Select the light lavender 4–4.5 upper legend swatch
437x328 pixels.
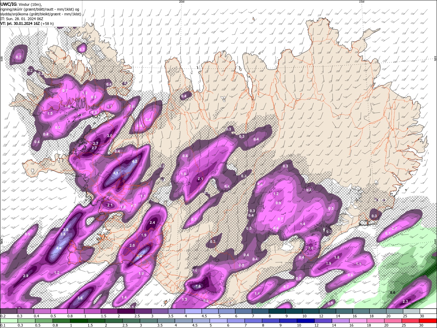tap(193, 311)
